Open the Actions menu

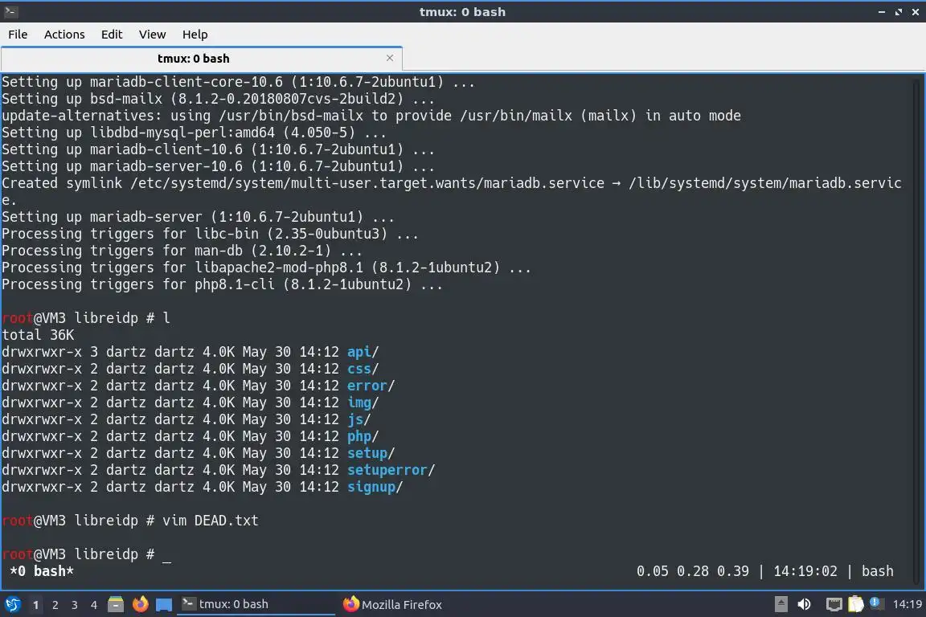pyautogui.click(x=64, y=35)
